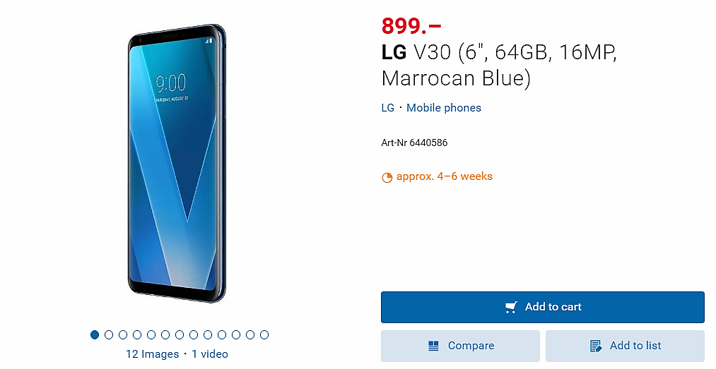Select the second image carousel dot
The width and height of the screenshot is (716, 369).
click(x=109, y=334)
